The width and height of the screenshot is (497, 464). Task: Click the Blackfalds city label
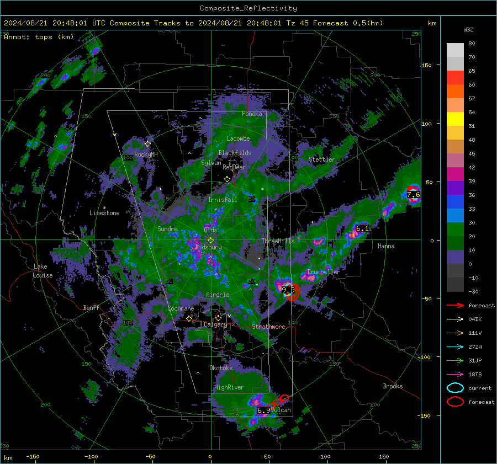coord(235,153)
